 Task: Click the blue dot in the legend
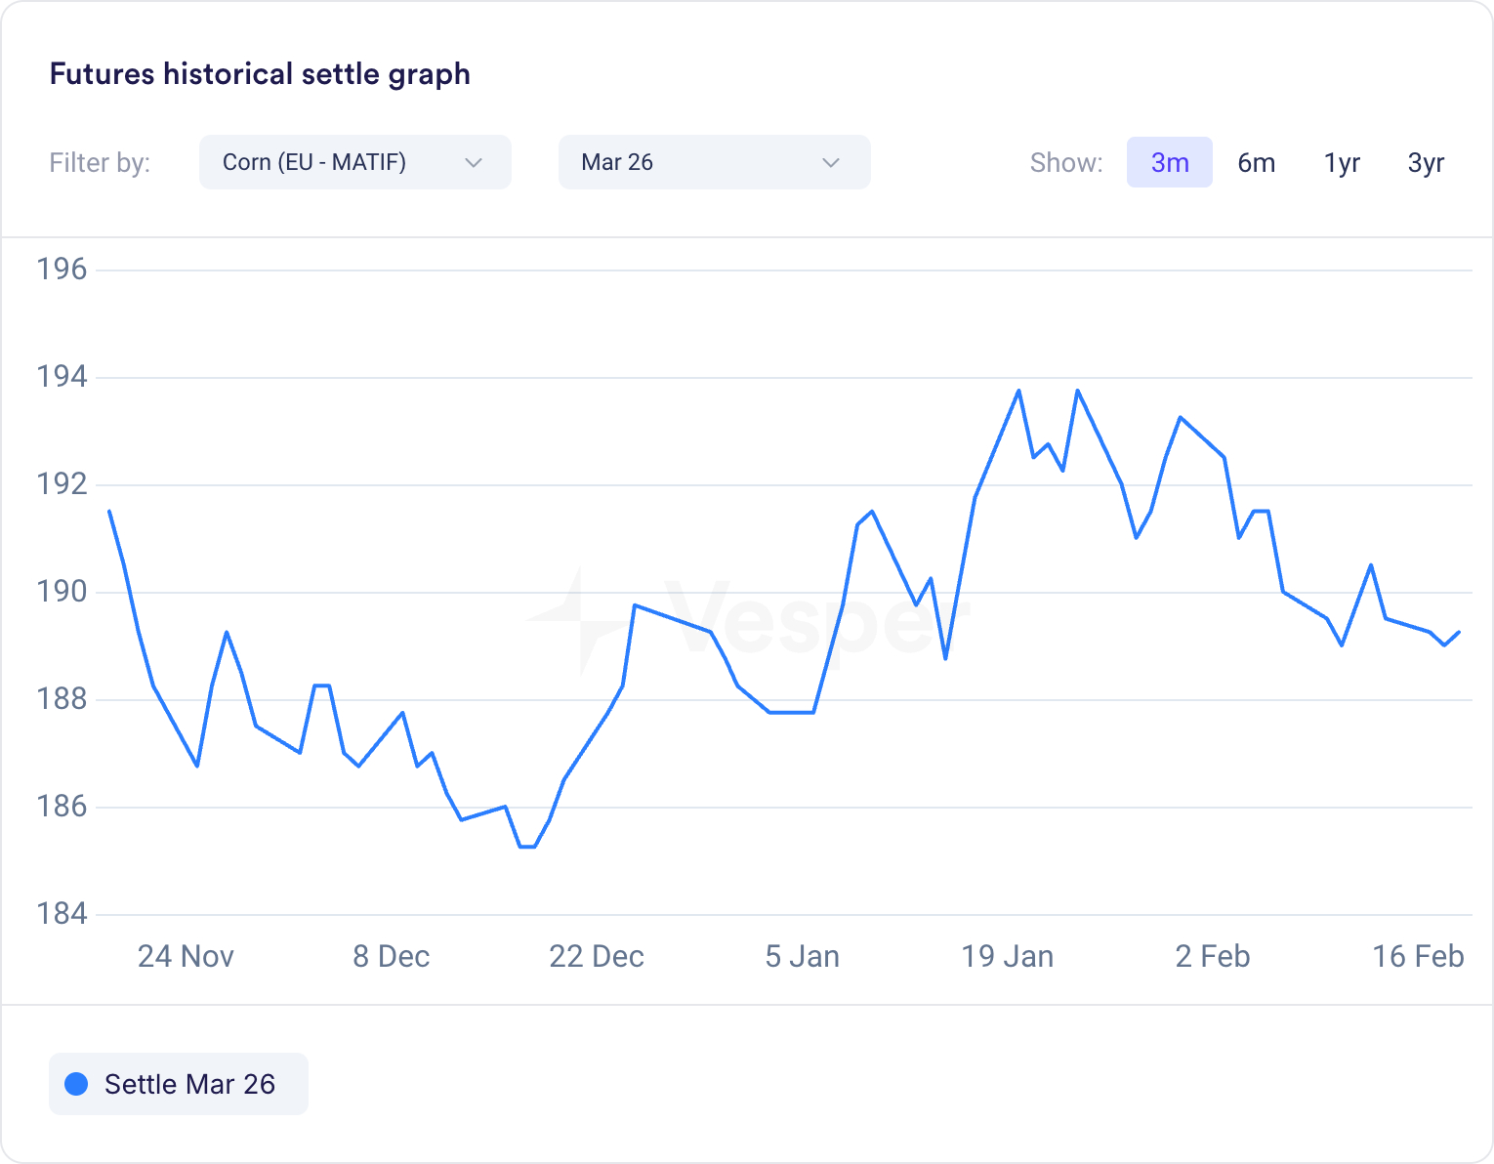(x=76, y=1084)
